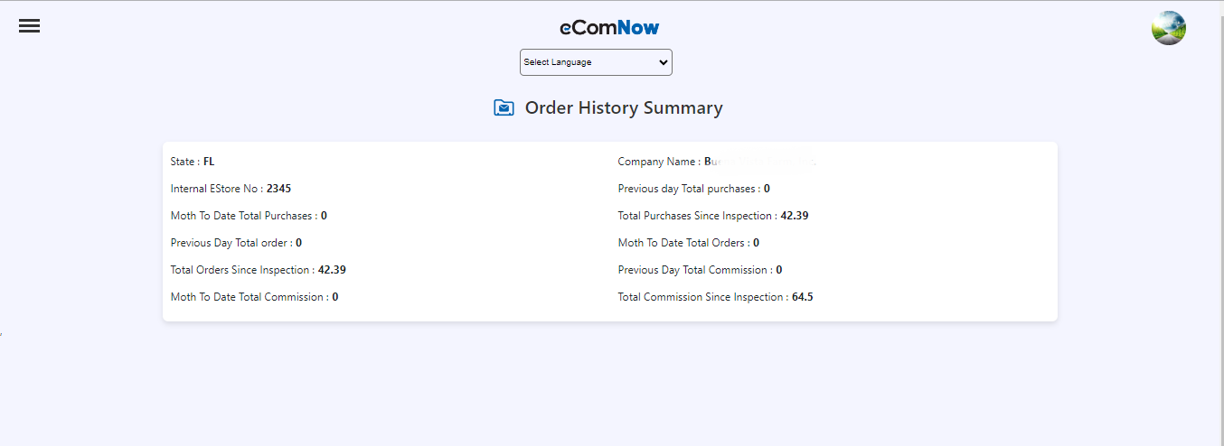Select the Total Orders Since Inspection entry

[x=258, y=270]
